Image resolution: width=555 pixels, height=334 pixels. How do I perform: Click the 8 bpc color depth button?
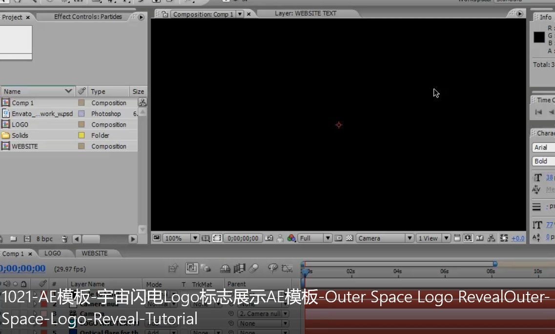tap(44, 239)
